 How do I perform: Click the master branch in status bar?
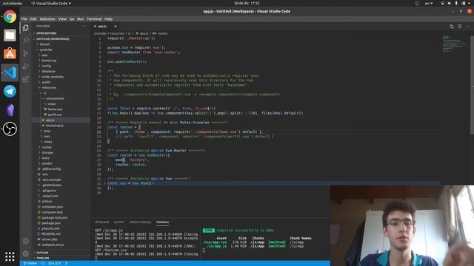coord(30,263)
